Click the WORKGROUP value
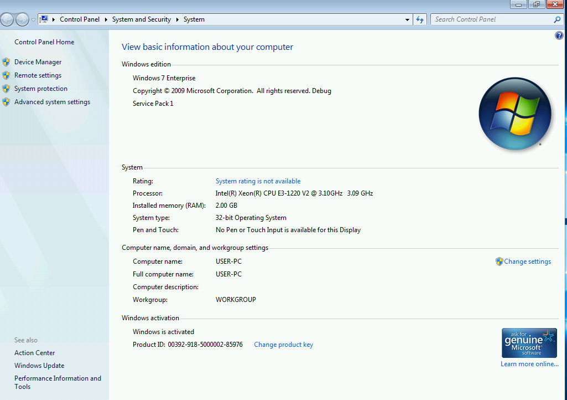 coord(236,300)
